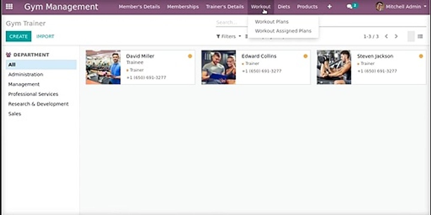Image resolution: width=431 pixels, height=215 pixels.
Task: Click Steven Jackson's Trainer tag
Action: [x=366, y=64]
